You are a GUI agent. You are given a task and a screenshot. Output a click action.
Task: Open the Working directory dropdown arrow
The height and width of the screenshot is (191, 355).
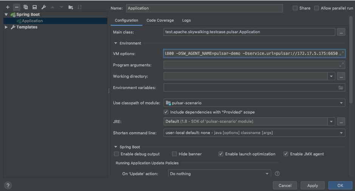tap(331, 76)
